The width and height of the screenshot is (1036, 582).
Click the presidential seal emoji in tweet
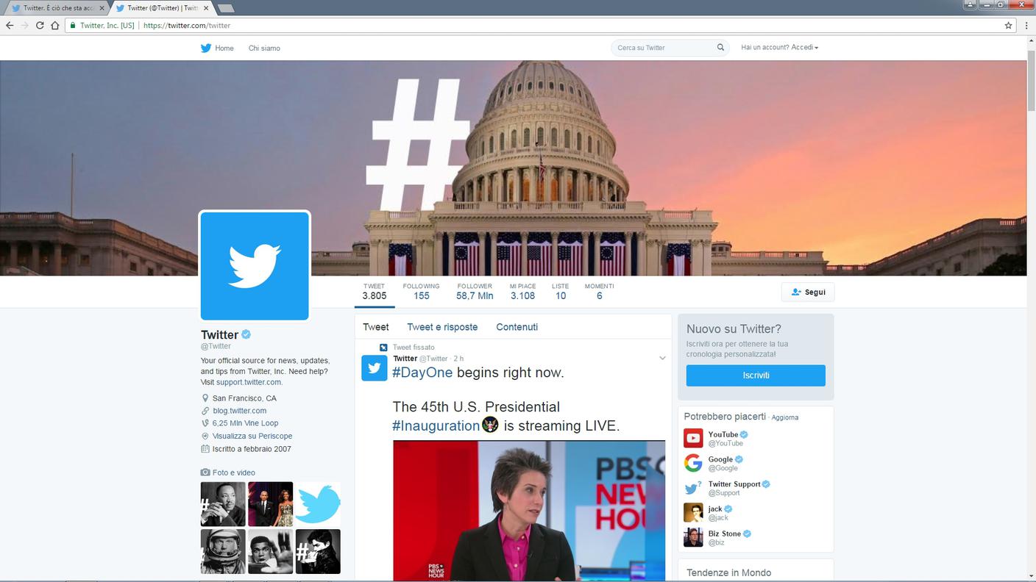(x=490, y=425)
